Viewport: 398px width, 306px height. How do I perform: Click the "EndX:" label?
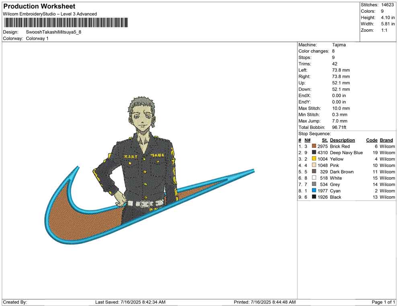click(x=305, y=95)
